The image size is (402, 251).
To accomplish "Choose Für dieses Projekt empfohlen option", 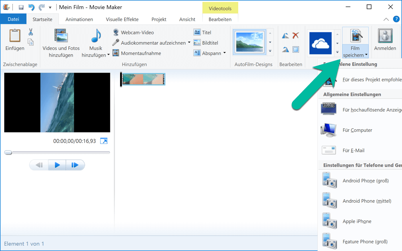I will pos(360,80).
